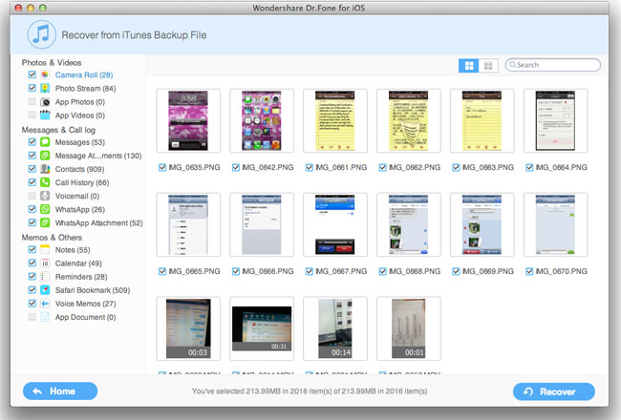Viewport: 621px width, 420px height.
Task: Switch to small thumbnail grid view
Action: [489, 65]
